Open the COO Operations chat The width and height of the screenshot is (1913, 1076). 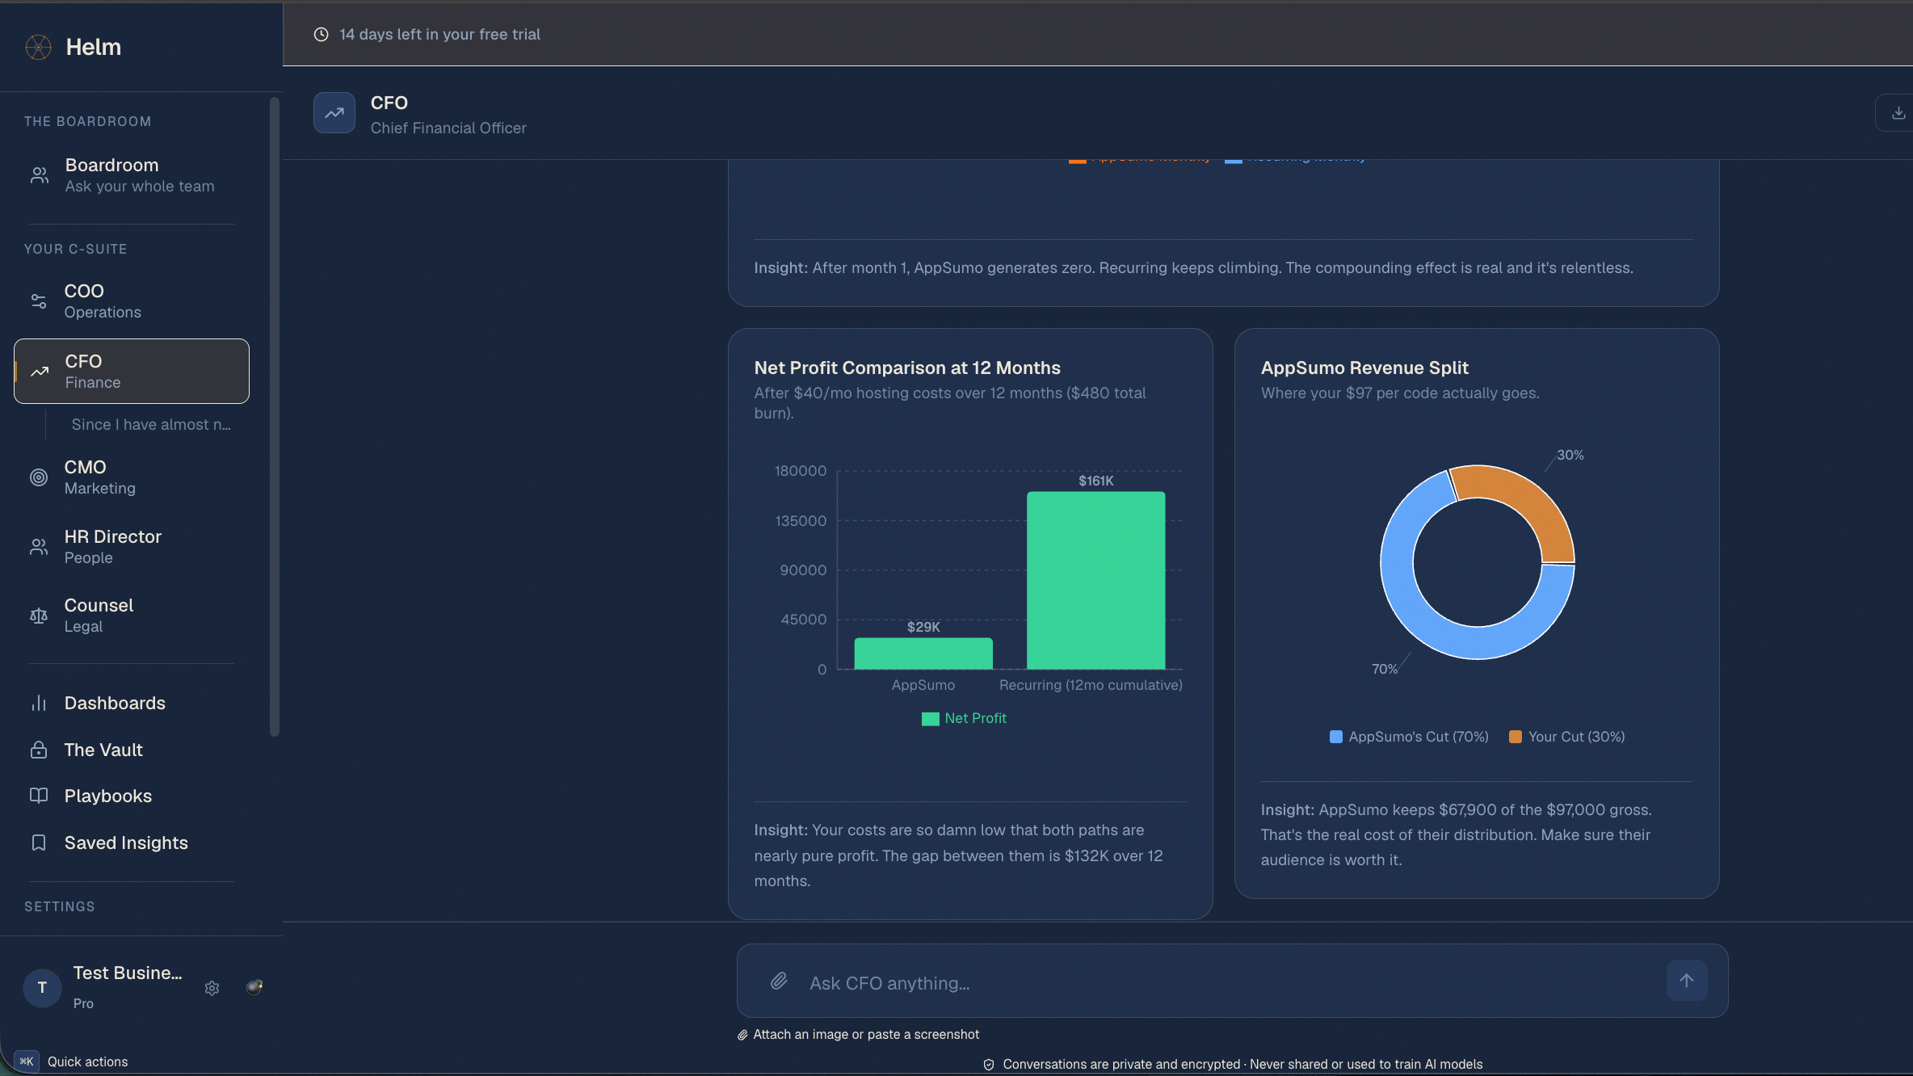pyautogui.click(x=132, y=301)
